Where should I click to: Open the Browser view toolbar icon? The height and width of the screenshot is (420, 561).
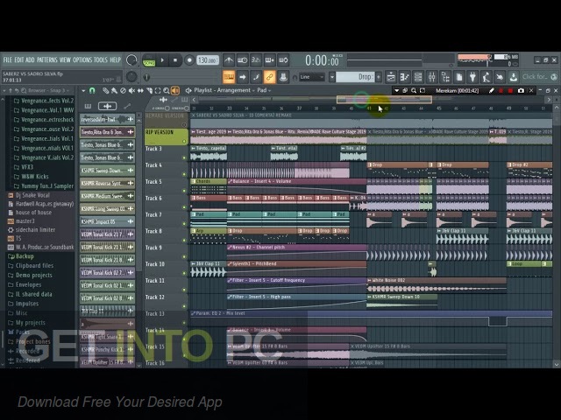coord(445,77)
